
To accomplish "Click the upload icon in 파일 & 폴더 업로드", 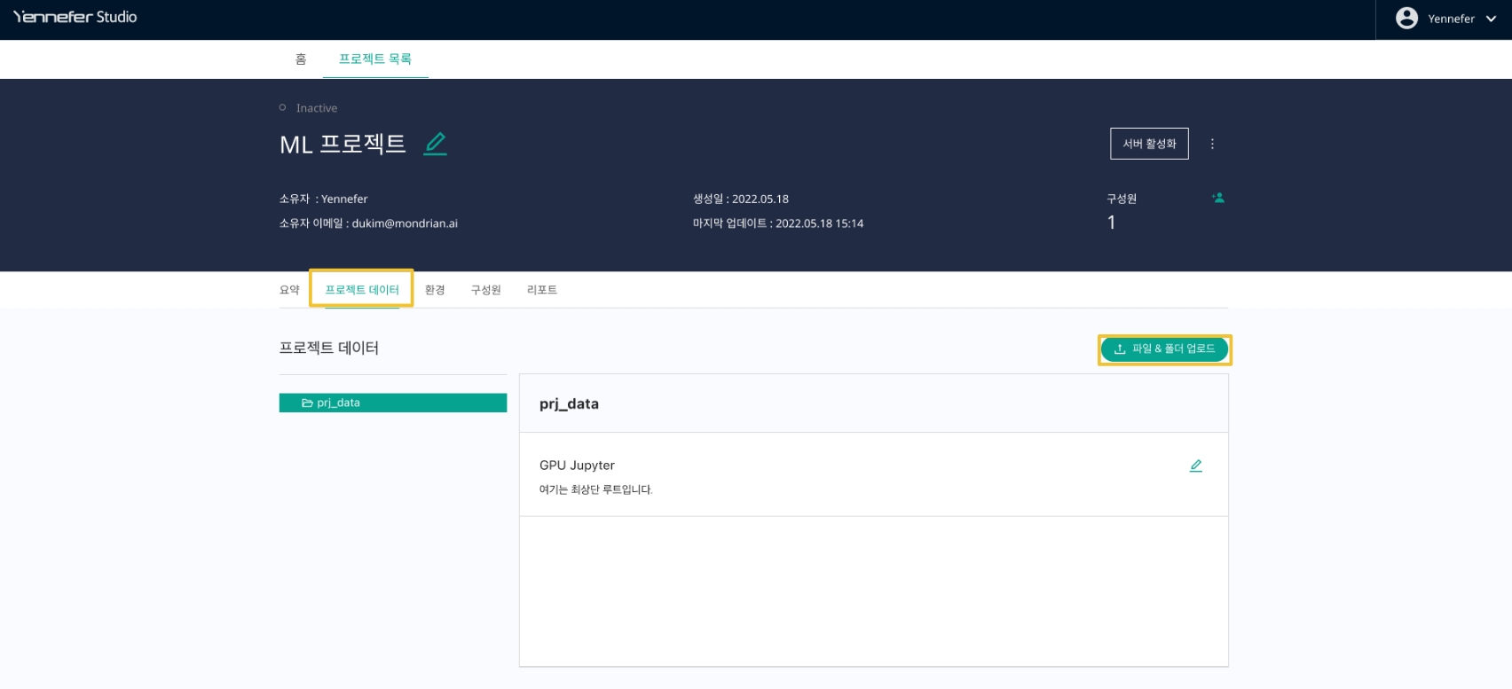I will coord(1120,349).
